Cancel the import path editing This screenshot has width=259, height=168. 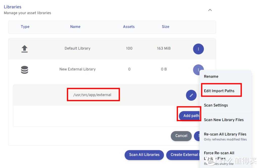(x=181, y=136)
